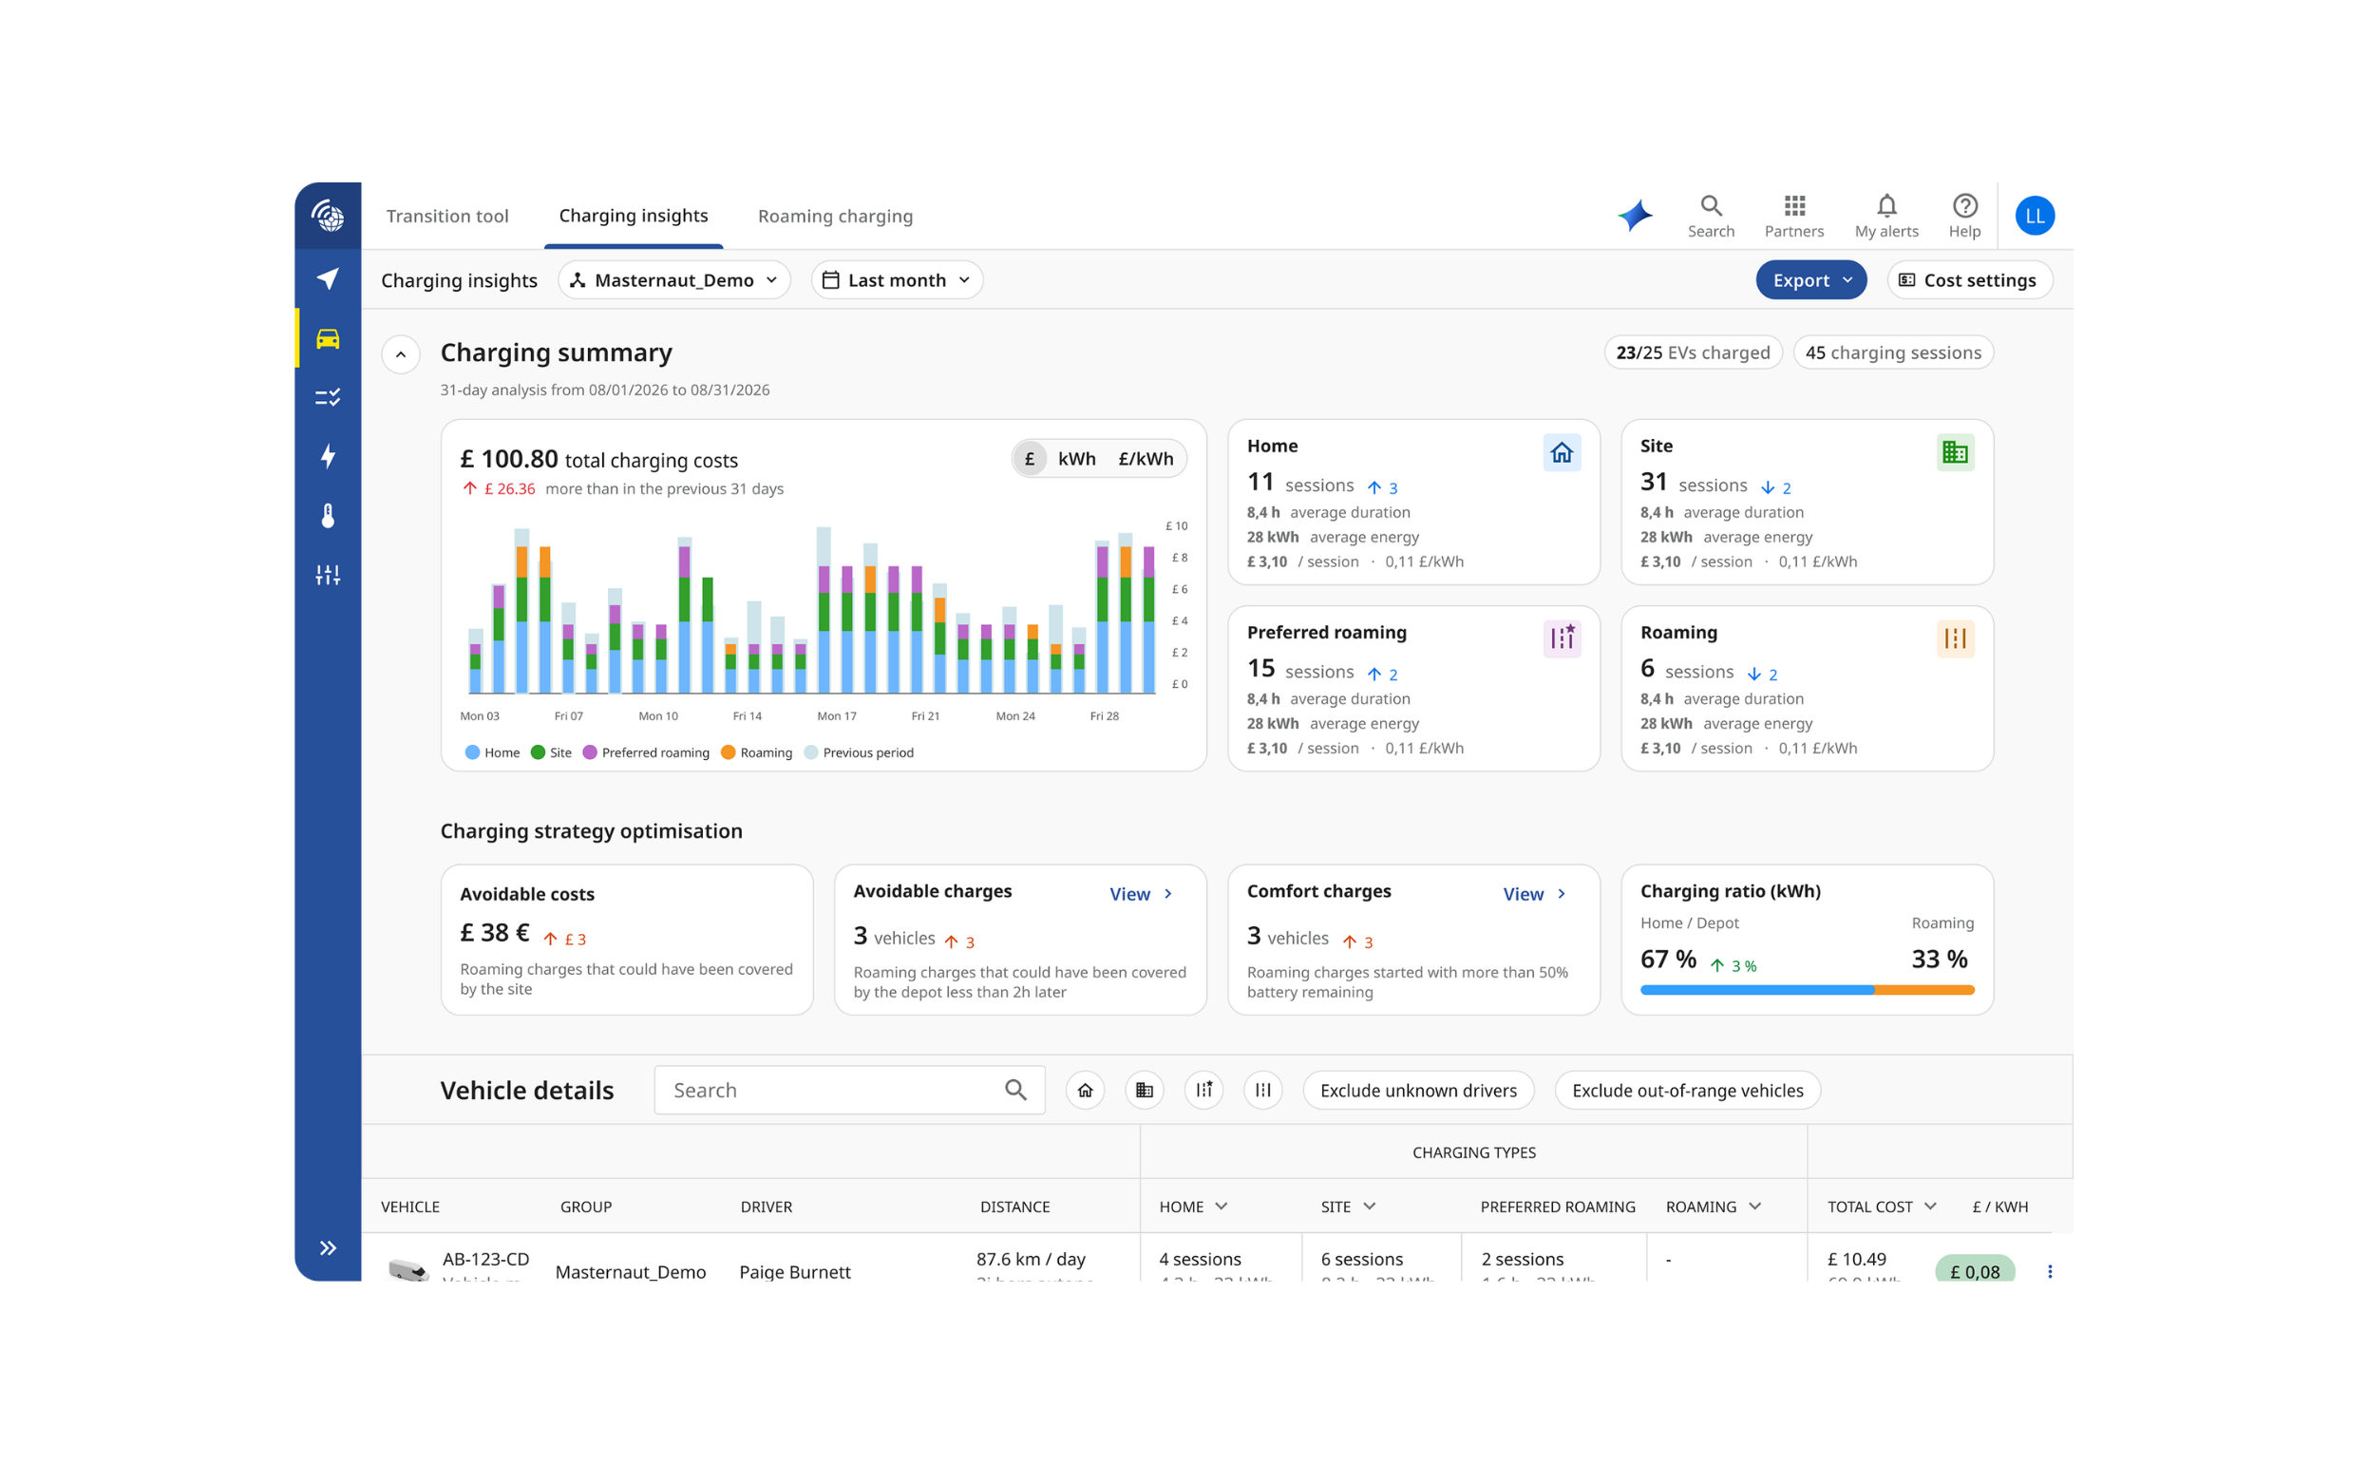
Task: Toggle site charging filter in Vehicle details
Action: 1145,1091
